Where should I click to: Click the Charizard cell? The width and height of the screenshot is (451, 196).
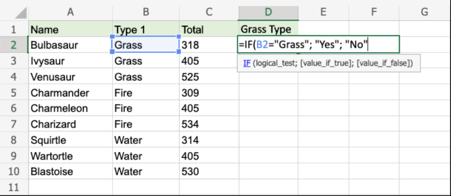click(70, 124)
